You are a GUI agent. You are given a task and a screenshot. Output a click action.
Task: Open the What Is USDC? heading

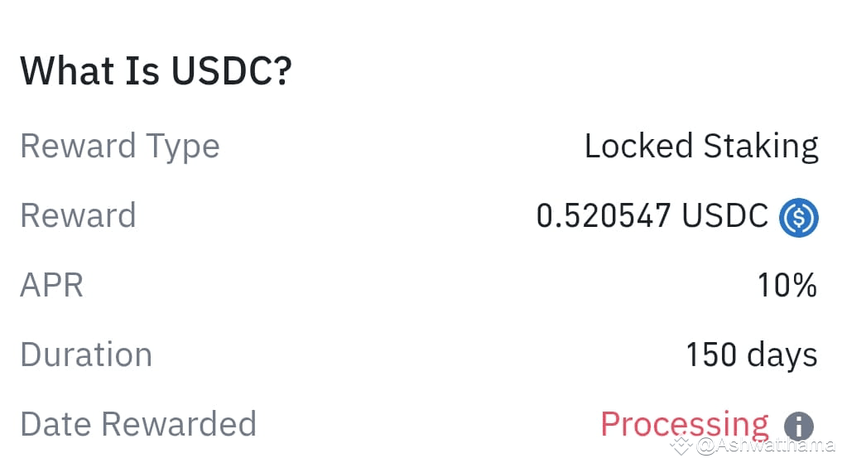156,70
